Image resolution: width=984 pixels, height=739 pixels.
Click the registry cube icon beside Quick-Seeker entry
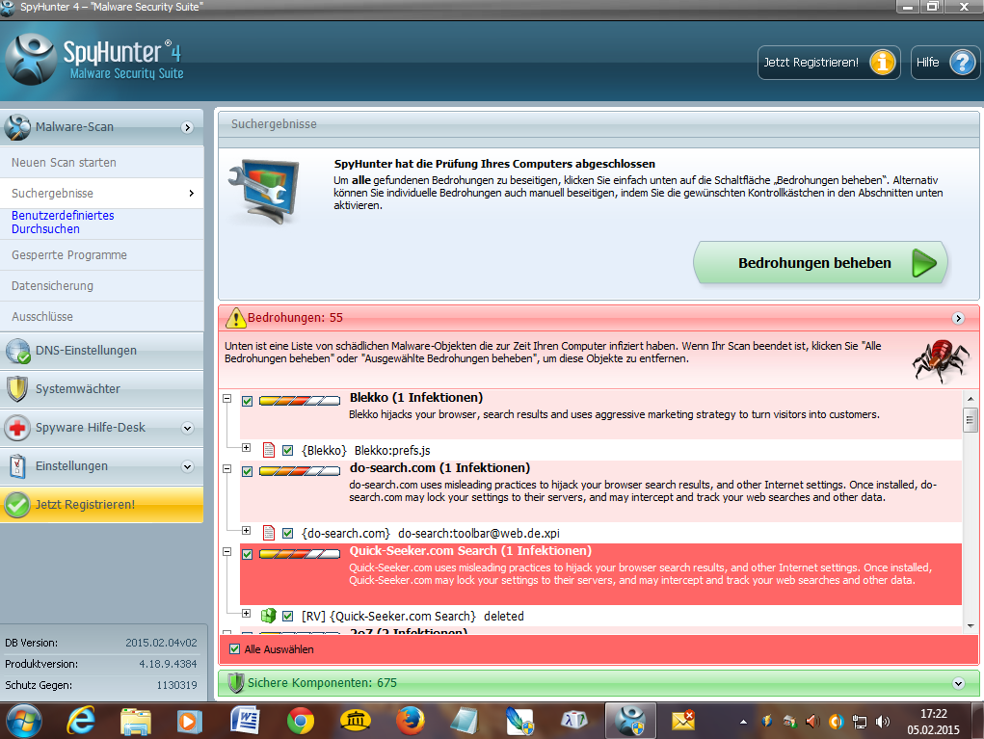pyautogui.click(x=269, y=616)
